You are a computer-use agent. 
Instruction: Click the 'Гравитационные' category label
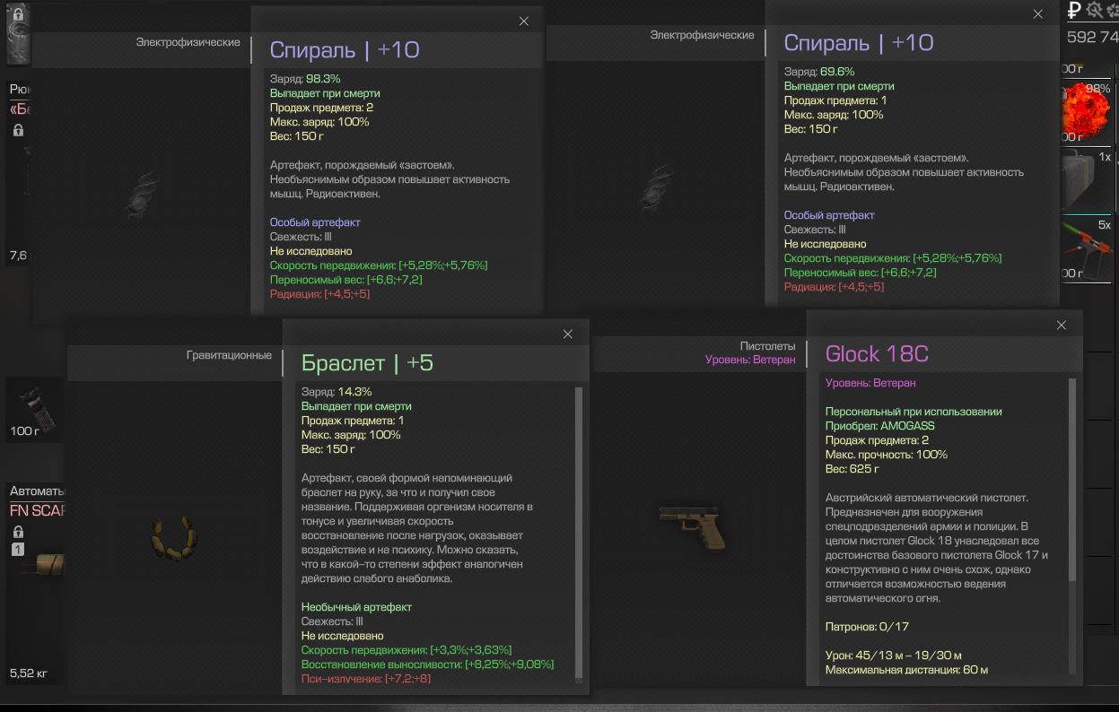pyautogui.click(x=229, y=355)
